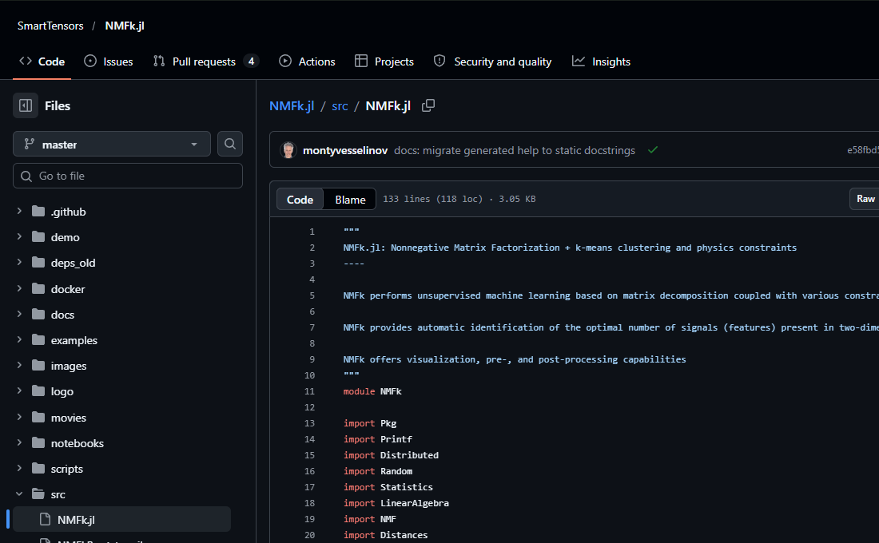Click line number 1
Viewport: 879px width, 543px height.
coord(312,232)
